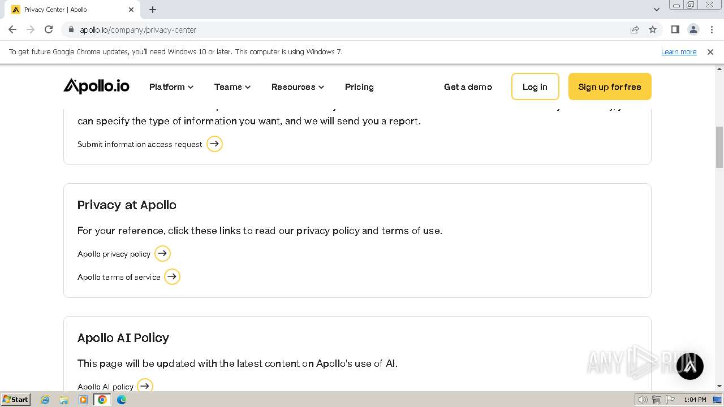Toggle the browser side panel icon
Viewport: 724px width, 407px height.
[675, 29]
